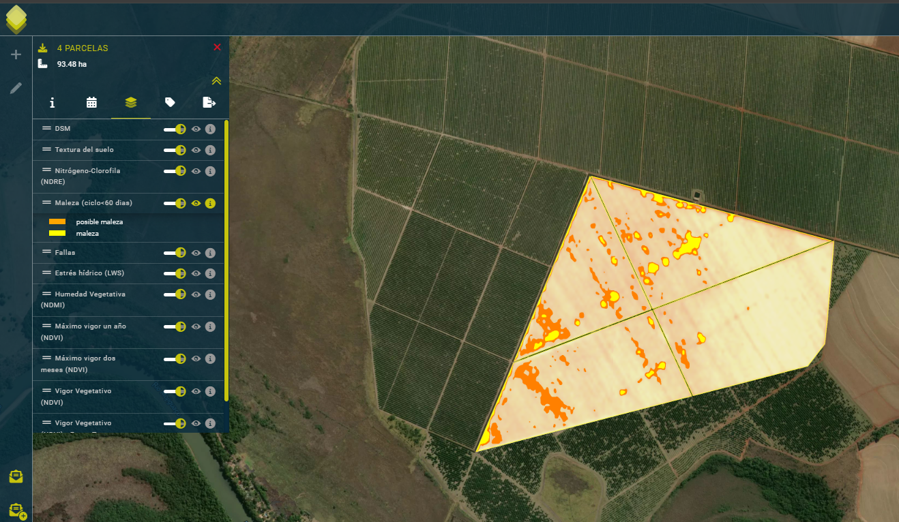
Task: Show info for Textura del suelo layer
Action: [x=210, y=150]
